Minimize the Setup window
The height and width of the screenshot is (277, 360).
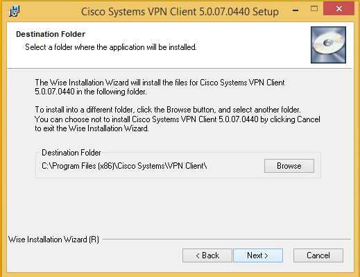pyautogui.click(x=295, y=10)
